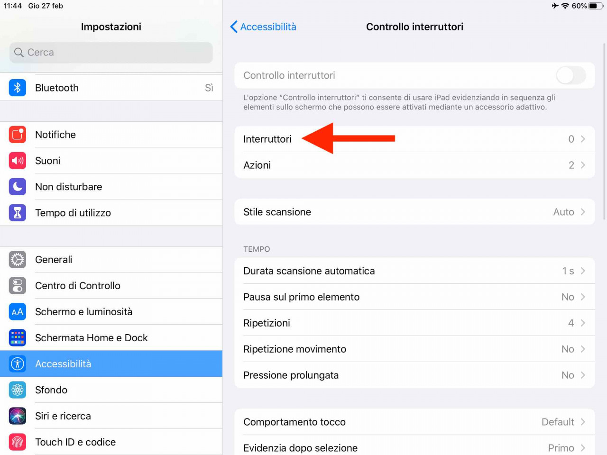Select the Suoni speaker icon
The image size is (607, 455).
(18, 161)
